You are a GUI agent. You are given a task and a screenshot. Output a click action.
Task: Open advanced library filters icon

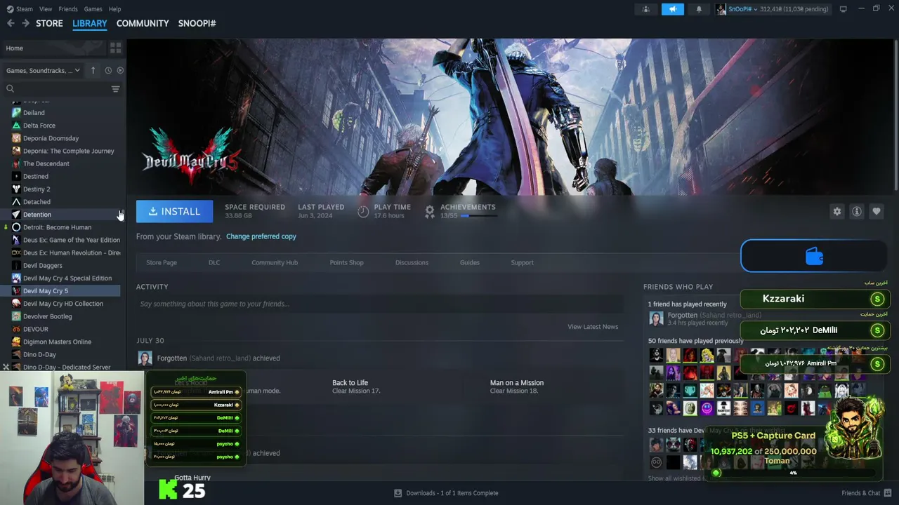click(x=115, y=88)
